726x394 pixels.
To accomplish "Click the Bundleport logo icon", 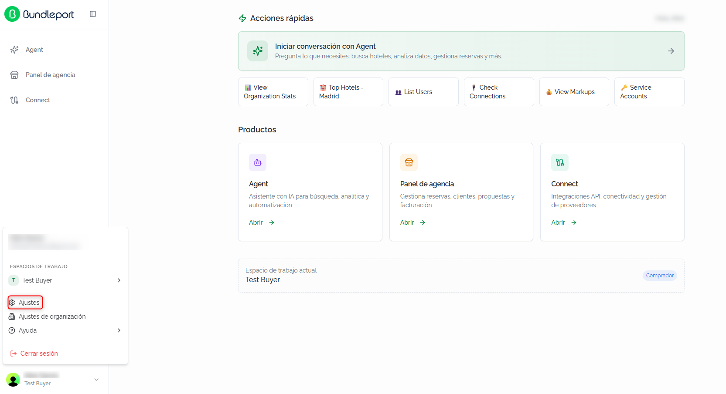I will pyautogui.click(x=12, y=14).
